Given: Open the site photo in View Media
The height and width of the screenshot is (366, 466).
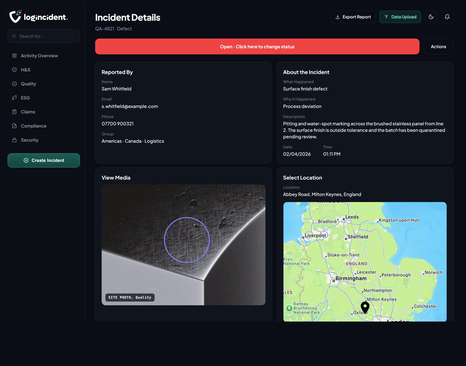Looking at the screenshot, I should [184, 245].
